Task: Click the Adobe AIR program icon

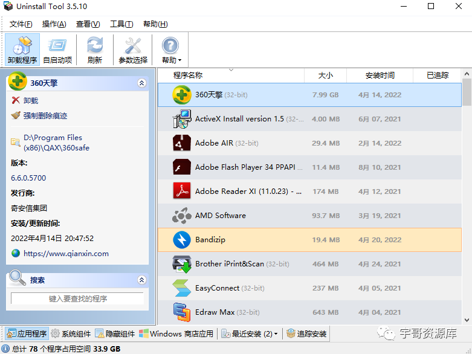Action: pos(181,143)
